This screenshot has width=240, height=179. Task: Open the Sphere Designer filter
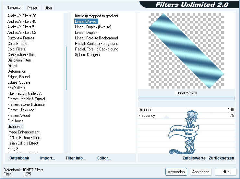click(x=88, y=55)
